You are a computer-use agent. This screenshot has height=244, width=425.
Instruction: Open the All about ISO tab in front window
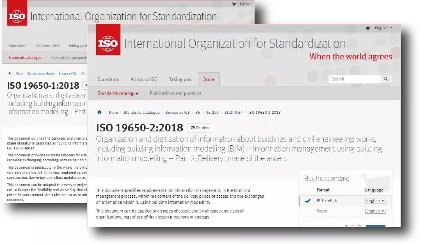point(144,79)
